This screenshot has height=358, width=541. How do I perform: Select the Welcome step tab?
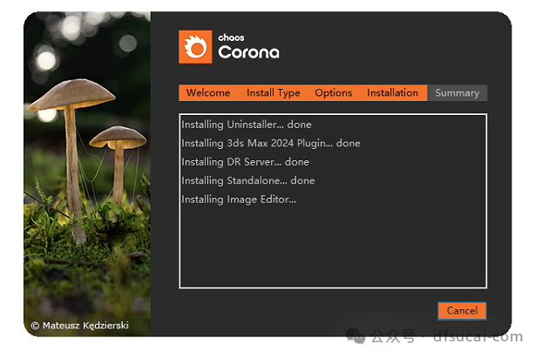208,93
